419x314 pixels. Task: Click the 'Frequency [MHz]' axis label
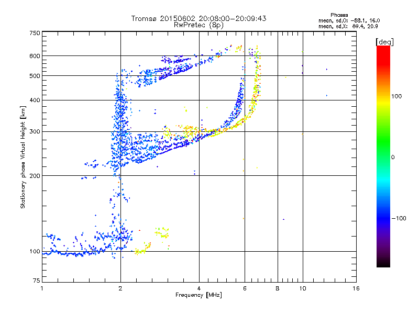[199, 295]
